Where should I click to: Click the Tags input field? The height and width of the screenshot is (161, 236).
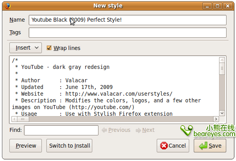coord(128,33)
